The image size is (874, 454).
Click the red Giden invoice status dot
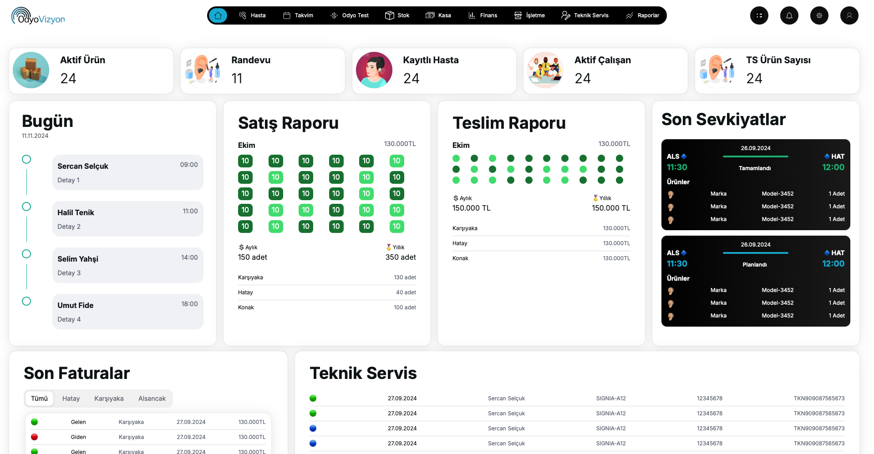pyautogui.click(x=34, y=437)
